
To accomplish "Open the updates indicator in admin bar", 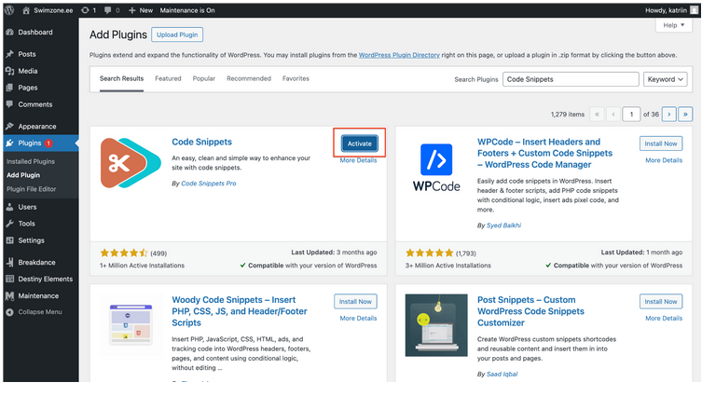I will coord(89,10).
